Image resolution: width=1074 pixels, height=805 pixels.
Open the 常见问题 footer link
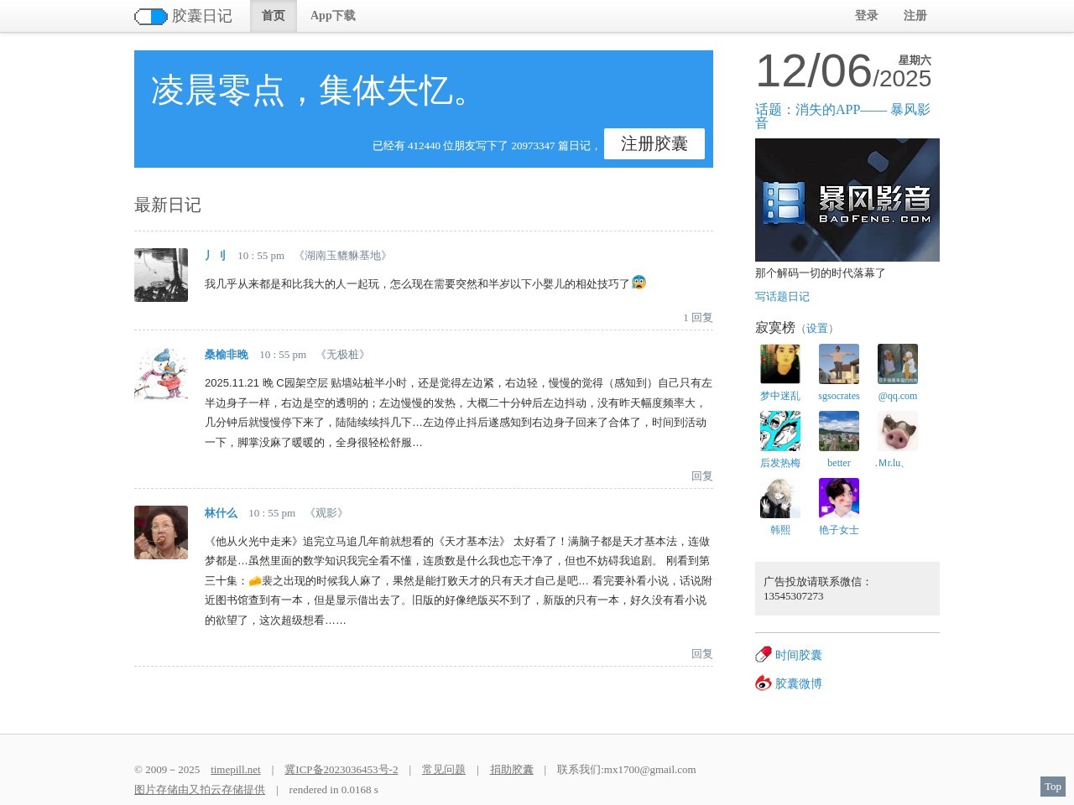[x=444, y=770]
